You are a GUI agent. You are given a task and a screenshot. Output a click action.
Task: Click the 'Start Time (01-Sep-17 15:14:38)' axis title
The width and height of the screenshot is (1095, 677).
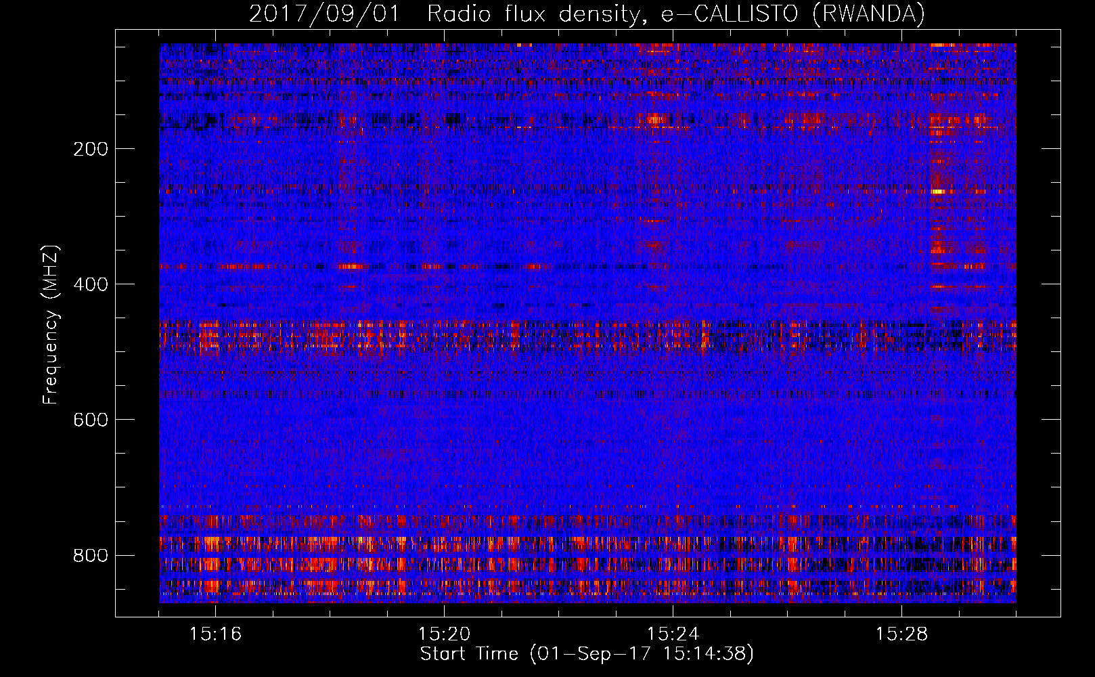pyautogui.click(x=587, y=654)
